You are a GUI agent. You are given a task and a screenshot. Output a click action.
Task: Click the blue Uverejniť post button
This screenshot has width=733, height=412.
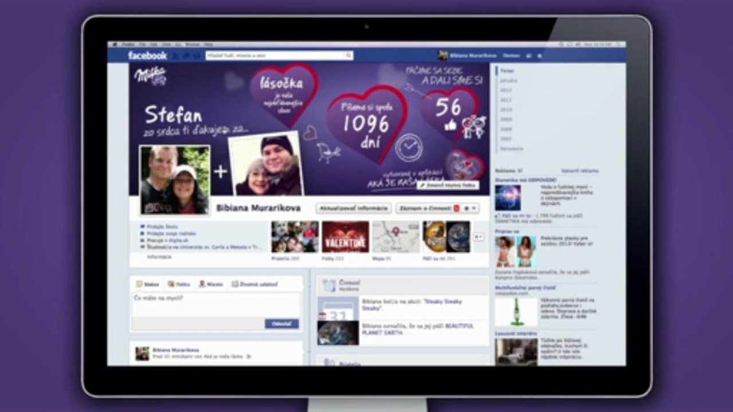coord(281,324)
